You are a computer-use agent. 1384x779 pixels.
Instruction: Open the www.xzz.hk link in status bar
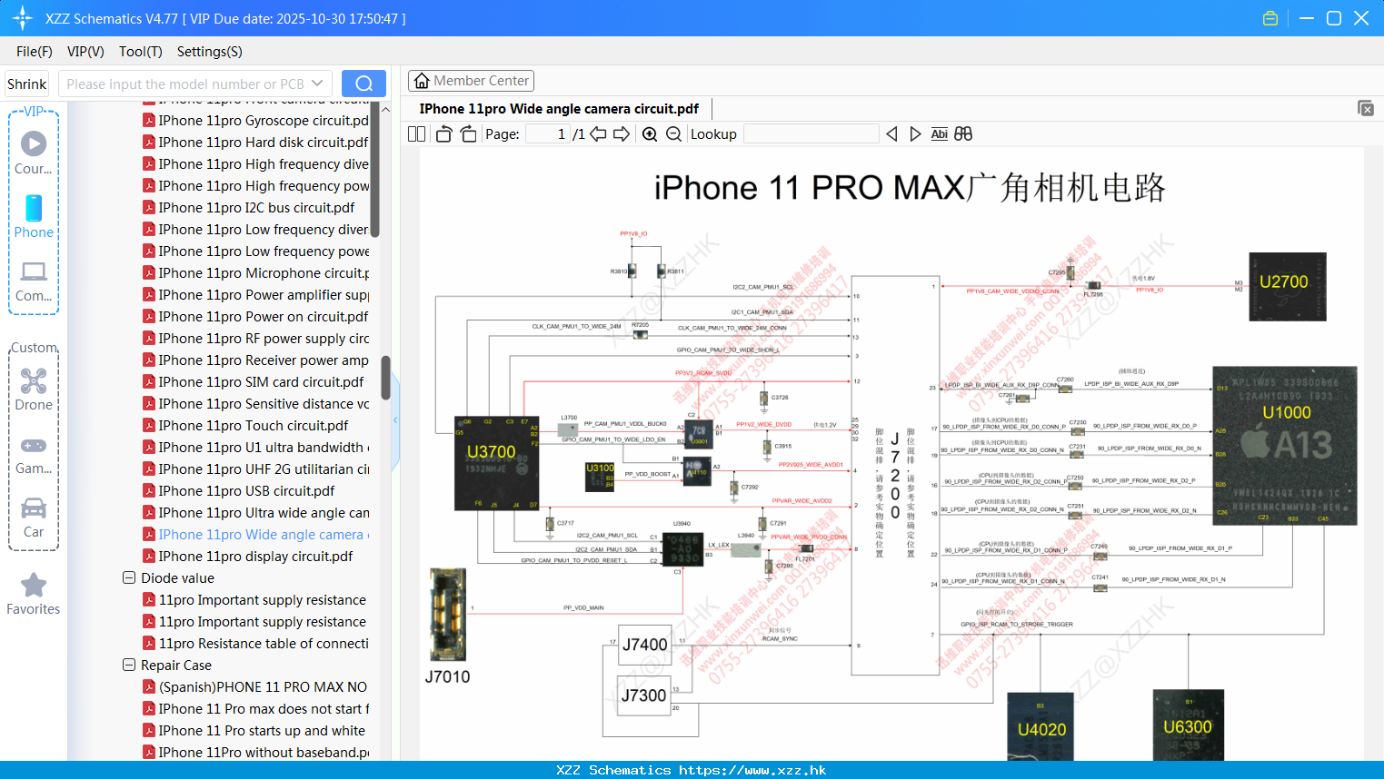pyautogui.click(x=752, y=770)
